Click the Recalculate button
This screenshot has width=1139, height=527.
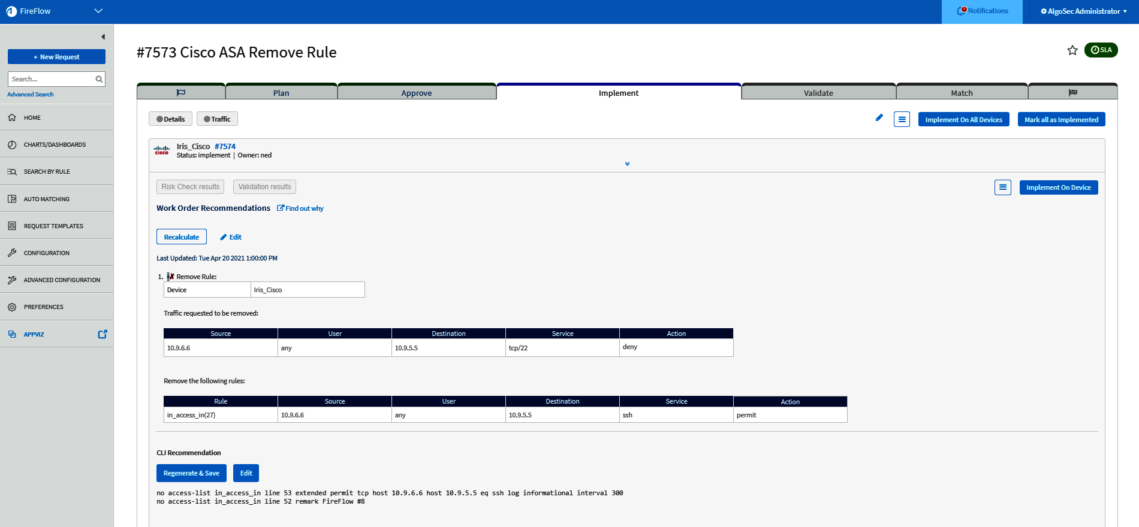point(182,237)
